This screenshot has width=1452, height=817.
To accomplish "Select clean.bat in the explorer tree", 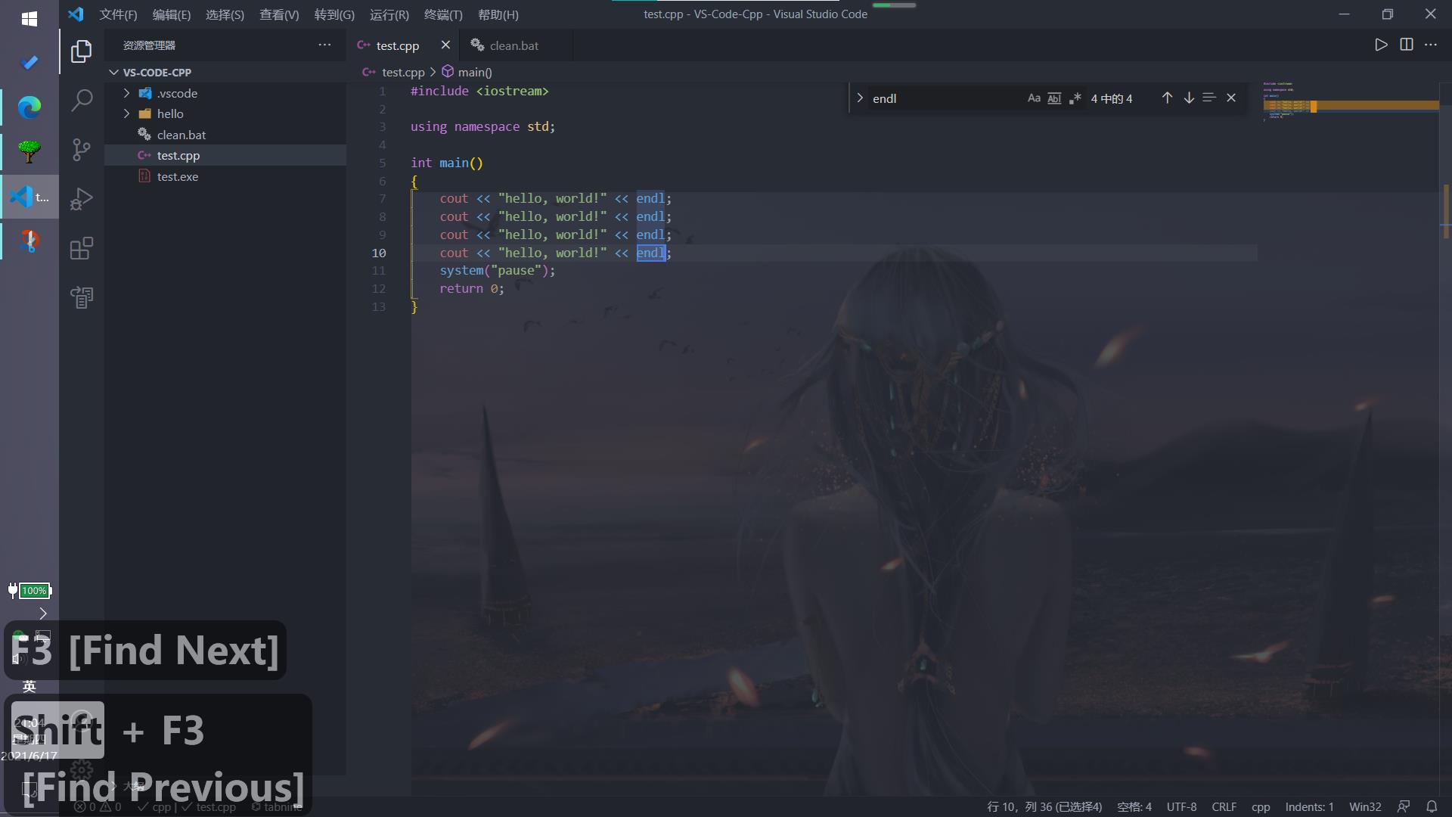I will point(225,135).
